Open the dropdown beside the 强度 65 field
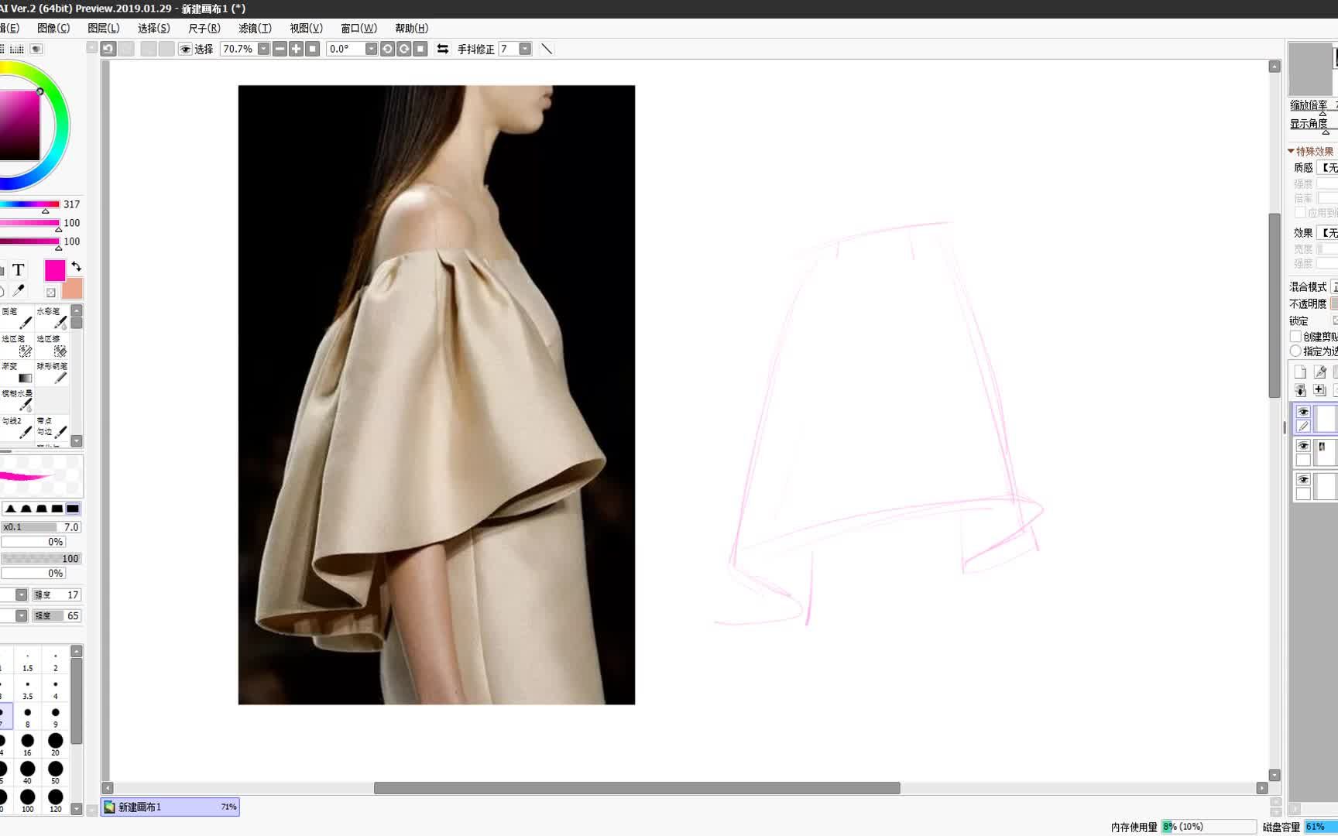This screenshot has height=836, width=1338. pos(21,615)
